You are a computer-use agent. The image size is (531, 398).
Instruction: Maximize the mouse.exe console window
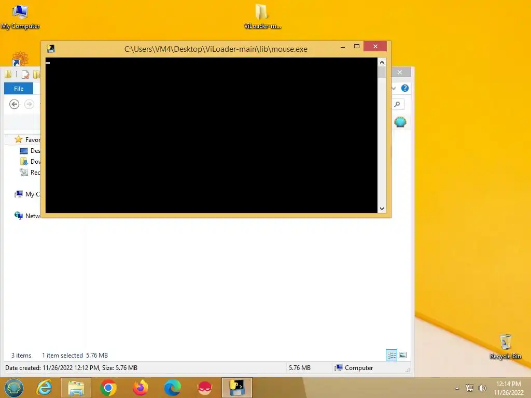357,46
